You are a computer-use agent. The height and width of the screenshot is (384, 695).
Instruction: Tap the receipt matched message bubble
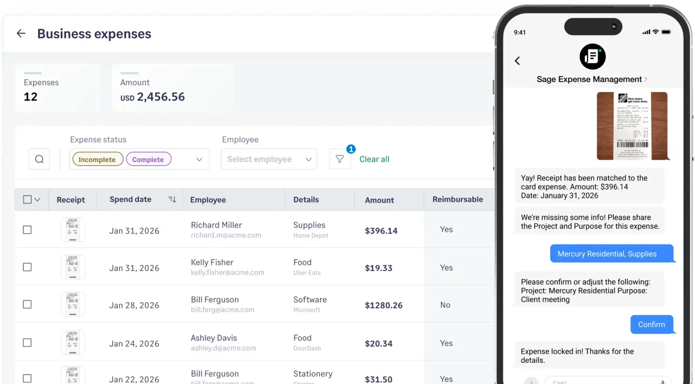(589, 187)
